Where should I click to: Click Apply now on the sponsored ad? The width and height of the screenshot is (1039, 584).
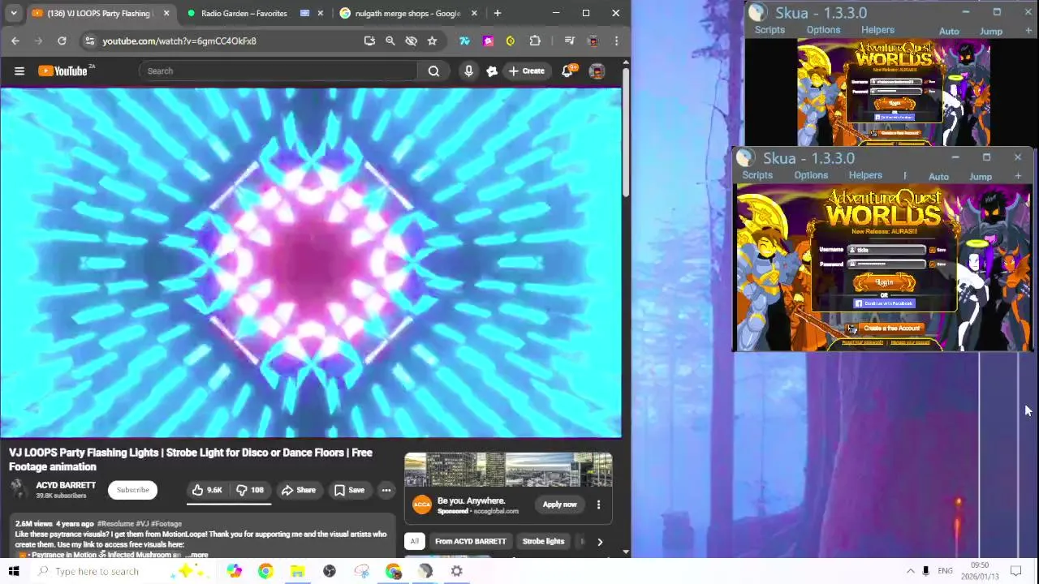559,505
